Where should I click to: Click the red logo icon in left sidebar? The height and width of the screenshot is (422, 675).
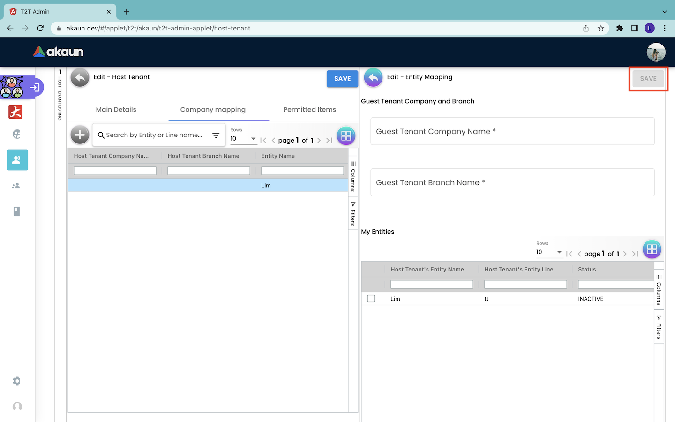(x=15, y=112)
